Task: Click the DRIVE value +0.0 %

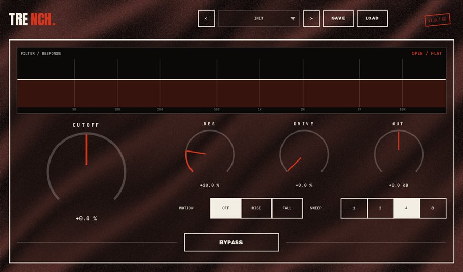Action: pos(304,185)
